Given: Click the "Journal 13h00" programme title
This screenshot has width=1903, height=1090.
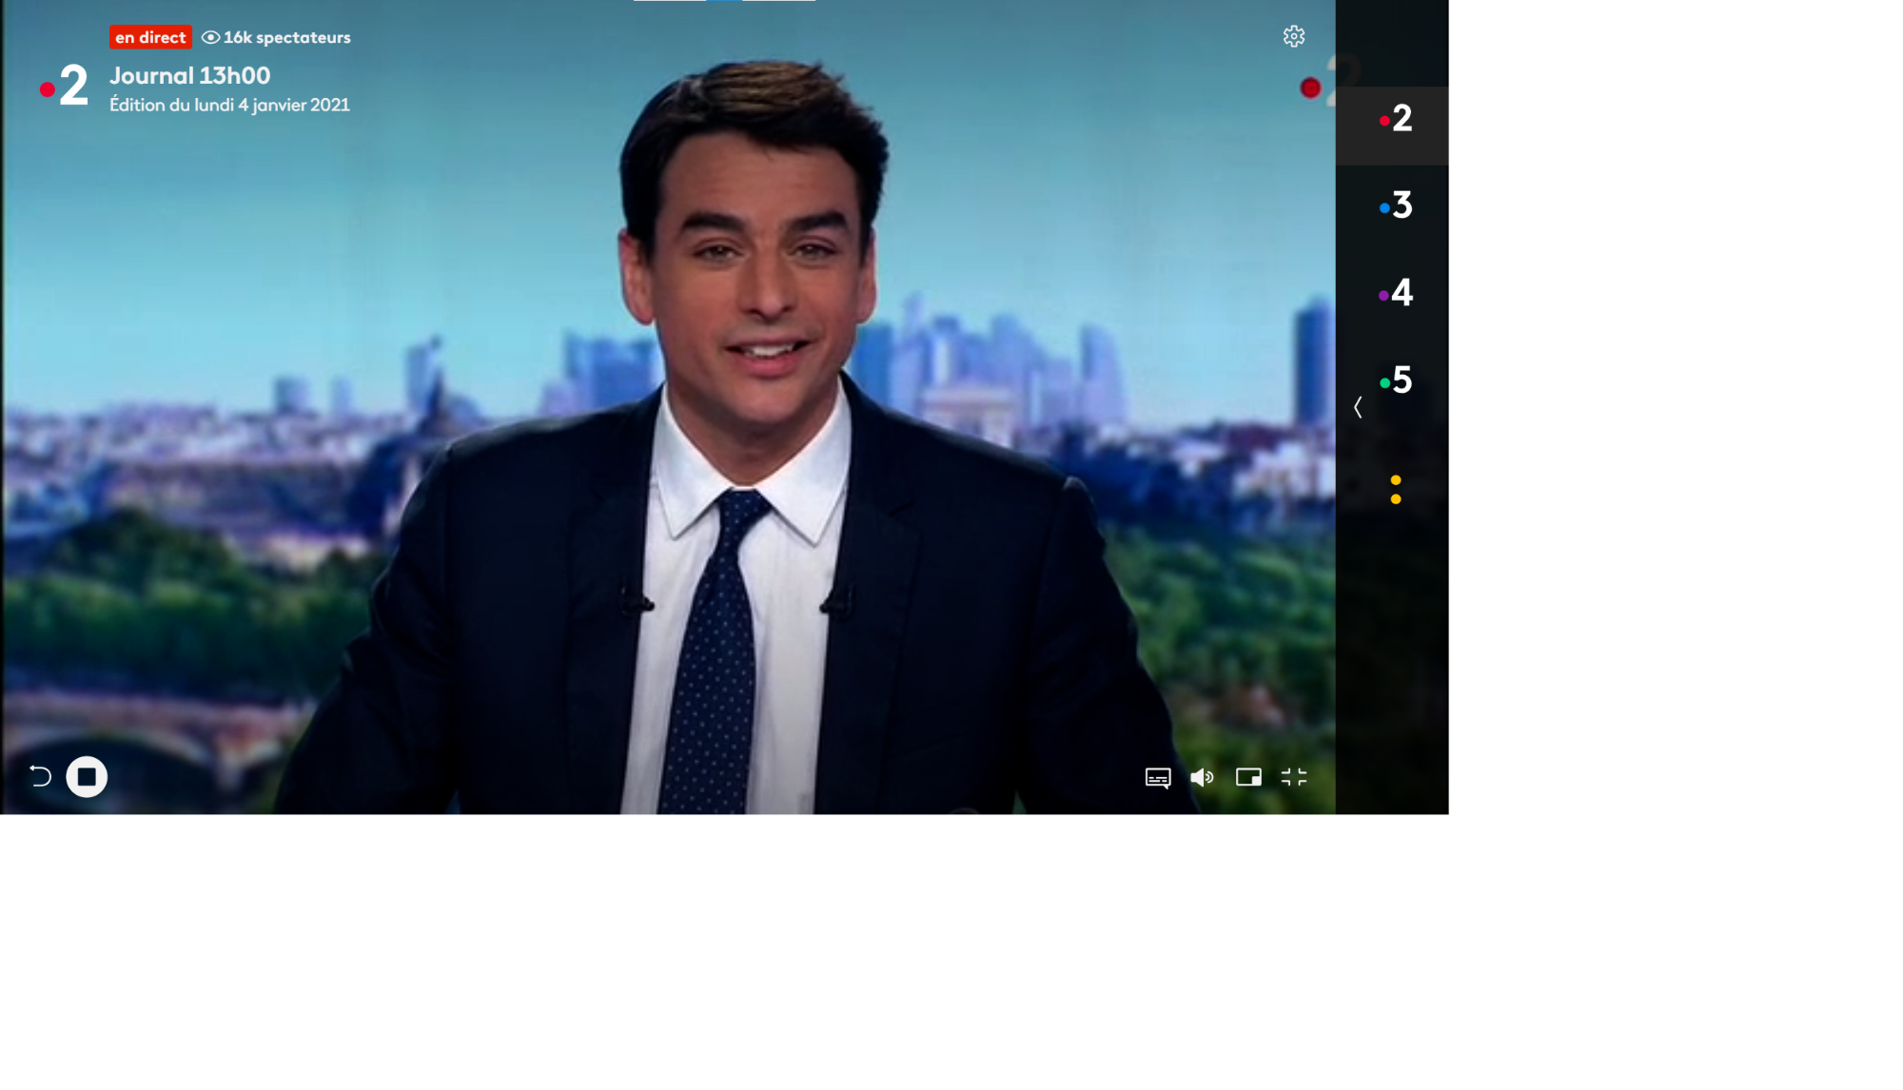Looking at the screenshot, I should click(x=190, y=75).
